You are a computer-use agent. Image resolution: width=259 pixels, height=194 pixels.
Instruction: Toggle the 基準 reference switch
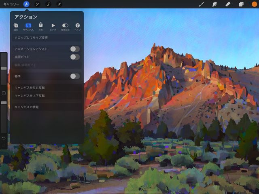(75, 76)
